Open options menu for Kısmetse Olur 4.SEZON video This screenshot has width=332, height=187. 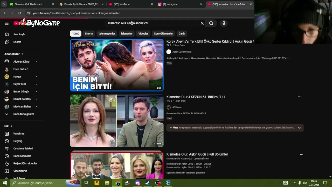[x=300, y=96]
